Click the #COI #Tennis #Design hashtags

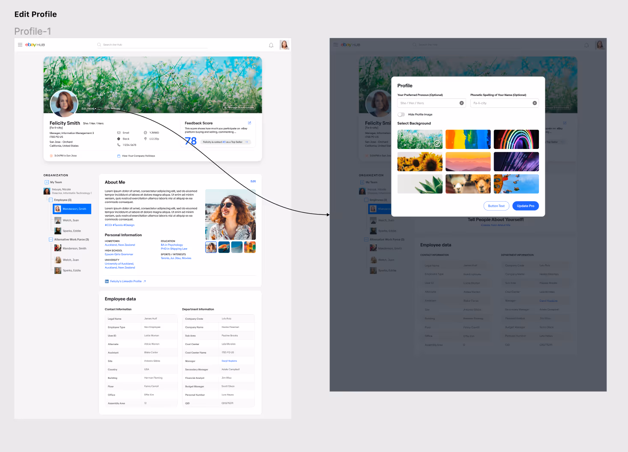tap(120, 225)
